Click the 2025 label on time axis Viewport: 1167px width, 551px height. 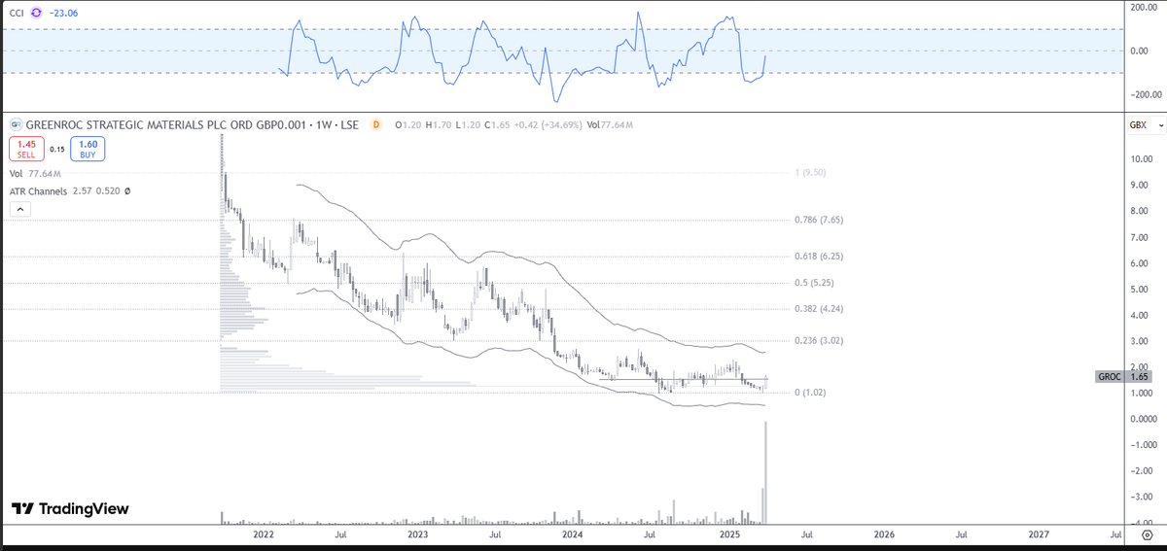coord(729,534)
